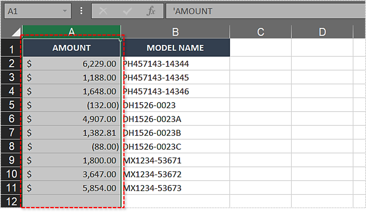The width and height of the screenshot is (366, 213).
Task: Select row 3 header
Action: [x=11, y=77]
